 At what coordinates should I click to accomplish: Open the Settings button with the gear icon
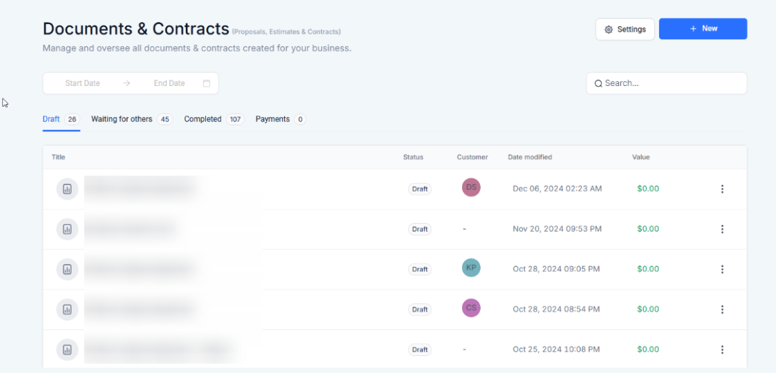point(625,29)
